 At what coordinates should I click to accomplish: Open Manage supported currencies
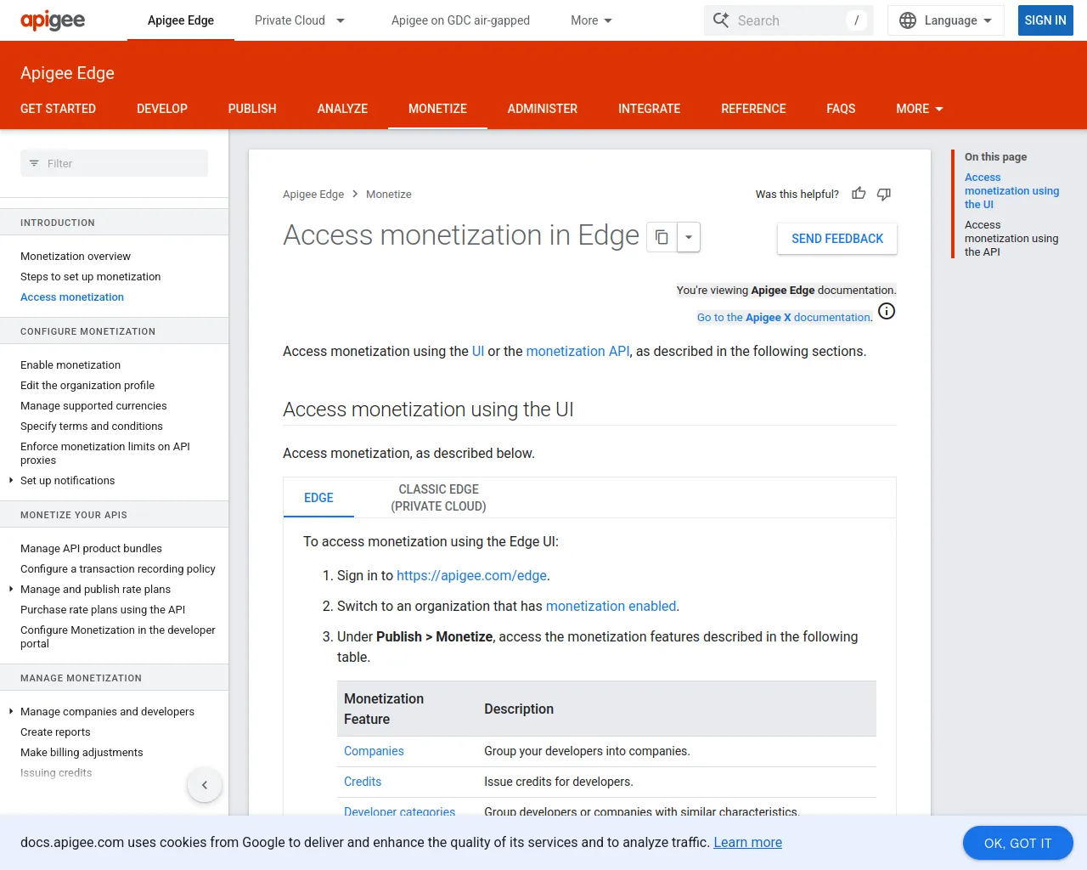[x=93, y=406]
